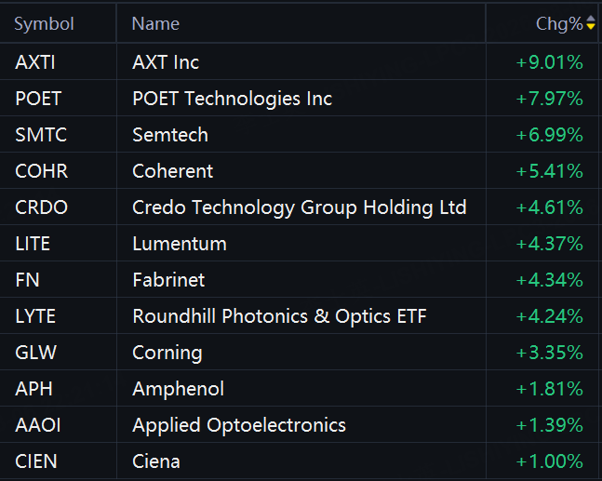Select the +4.24% change for LYTE
Image resolution: width=602 pixels, height=481 pixels.
549,316
